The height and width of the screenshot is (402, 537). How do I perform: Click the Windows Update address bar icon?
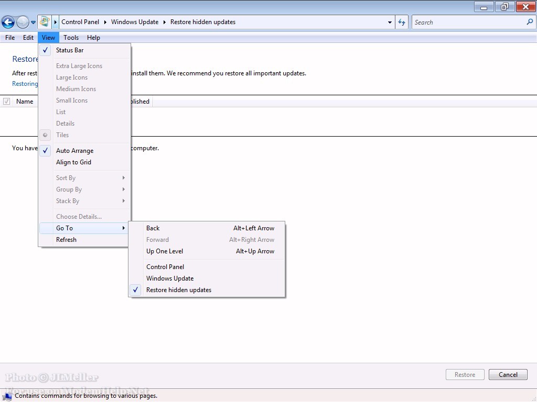(x=45, y=22)
